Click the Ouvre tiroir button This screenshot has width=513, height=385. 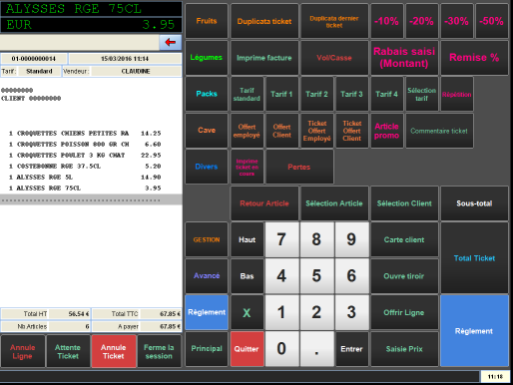click(404, 276)
